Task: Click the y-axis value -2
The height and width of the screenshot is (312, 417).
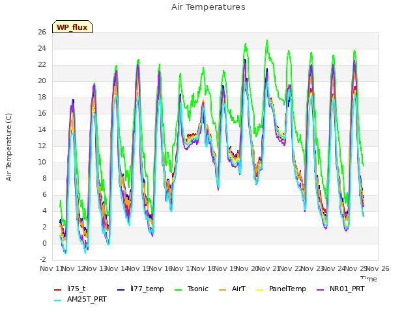Action: tap(43, 259)
